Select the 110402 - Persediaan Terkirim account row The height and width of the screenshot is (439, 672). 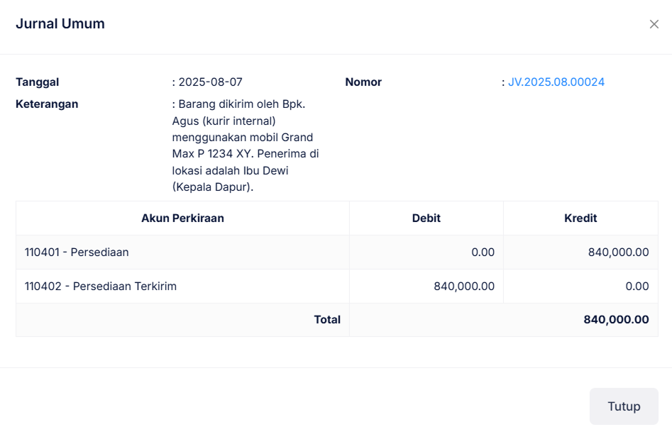[101, 287]
